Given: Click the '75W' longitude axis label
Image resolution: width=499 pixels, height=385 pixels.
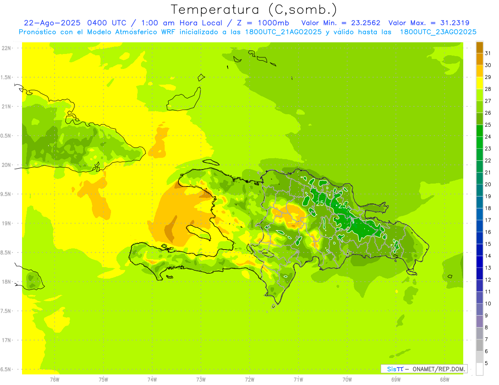Looking at the screenshot, I should (103, 380).
